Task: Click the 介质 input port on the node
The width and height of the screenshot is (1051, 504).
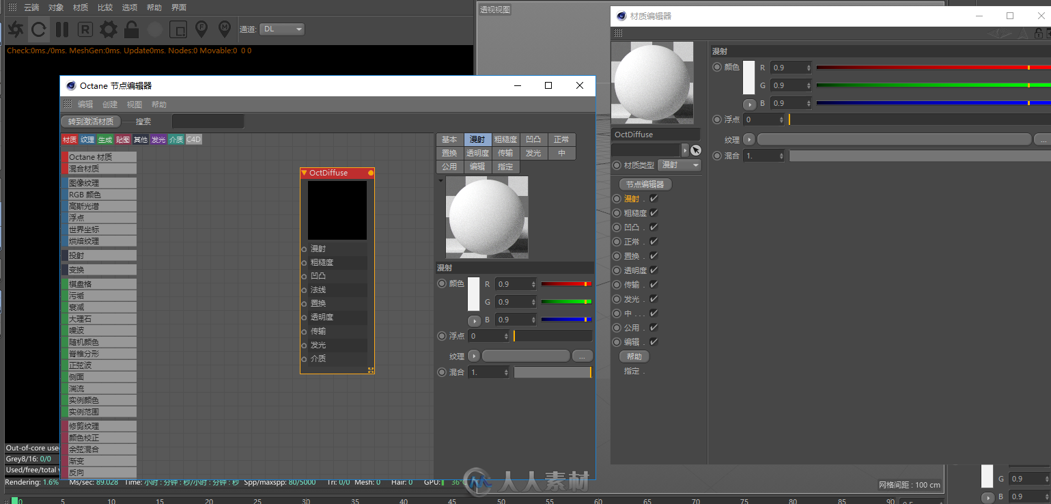Action: [x=305, y=359]
